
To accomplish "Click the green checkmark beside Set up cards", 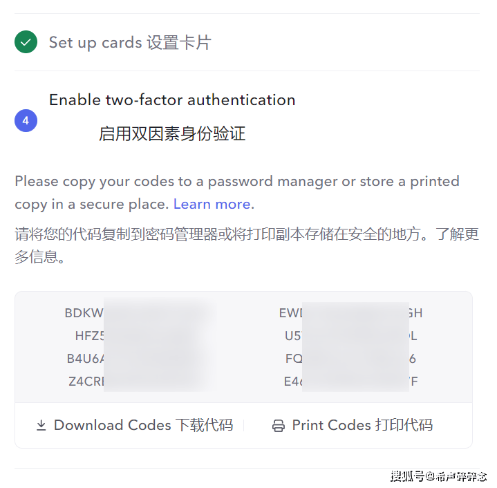I will pos(26,42).
